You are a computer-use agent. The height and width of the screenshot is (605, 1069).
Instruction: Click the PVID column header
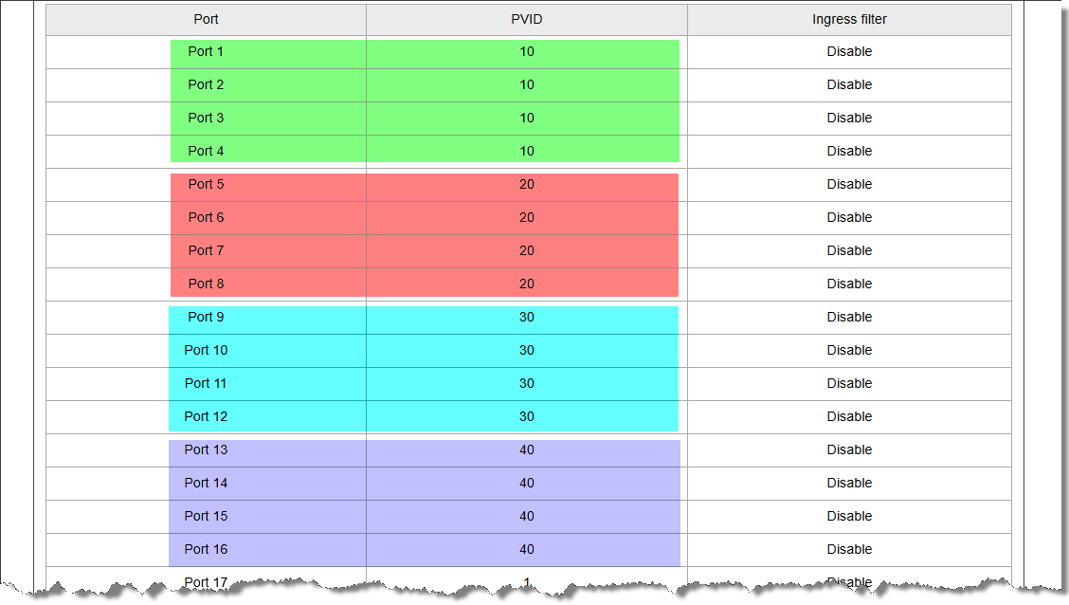[x=526, y=19]
